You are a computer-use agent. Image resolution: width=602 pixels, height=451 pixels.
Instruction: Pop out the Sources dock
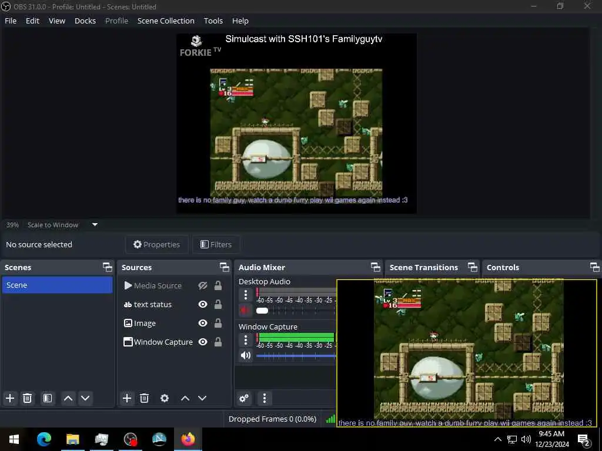pos(225,267)
